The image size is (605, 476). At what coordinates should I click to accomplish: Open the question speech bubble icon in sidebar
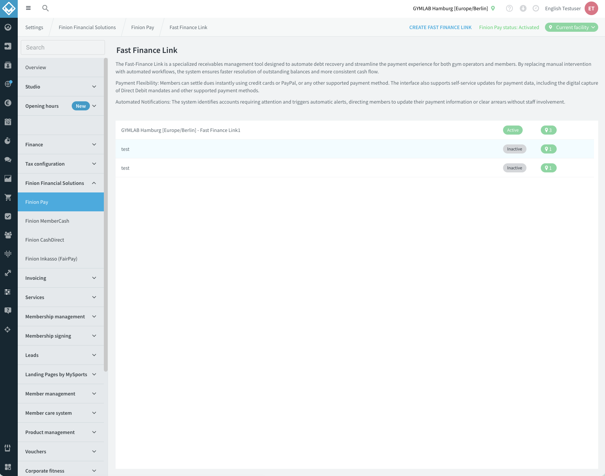[x=8, y=310]
